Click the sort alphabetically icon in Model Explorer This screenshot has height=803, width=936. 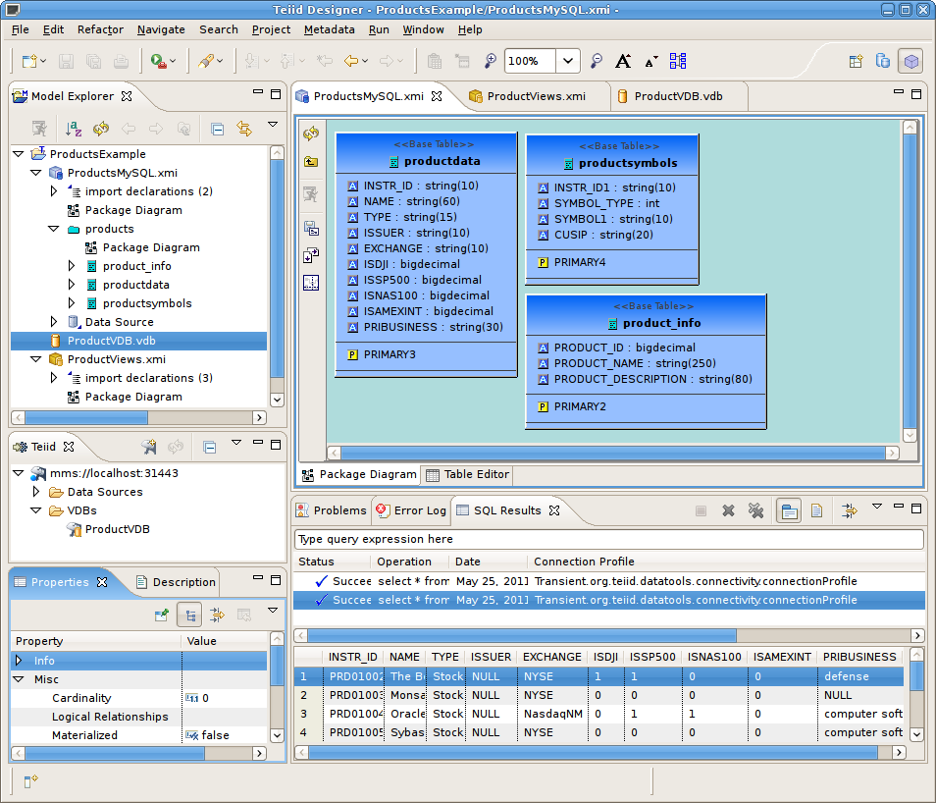pos(74,129)
